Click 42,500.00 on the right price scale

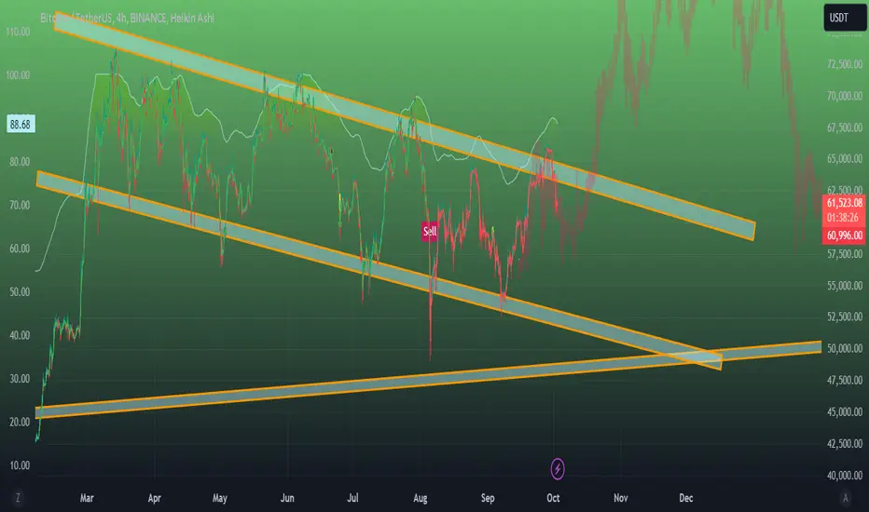click(x=845, y=443)
